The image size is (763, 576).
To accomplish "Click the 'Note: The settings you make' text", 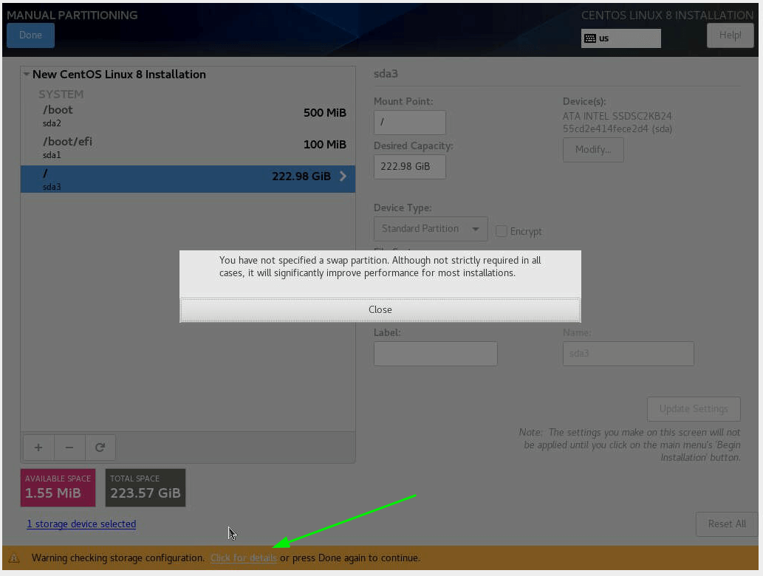I will pos(629,445).
